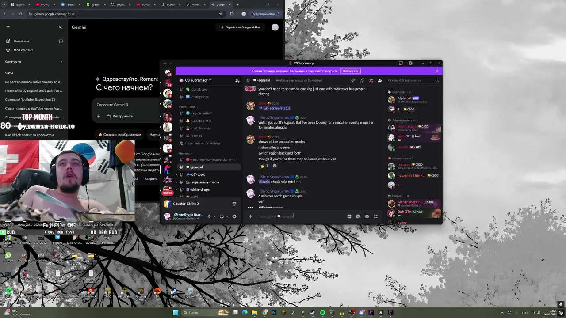Click the thumbs-up reaction on azzie's message

click(x=264, y=166)
